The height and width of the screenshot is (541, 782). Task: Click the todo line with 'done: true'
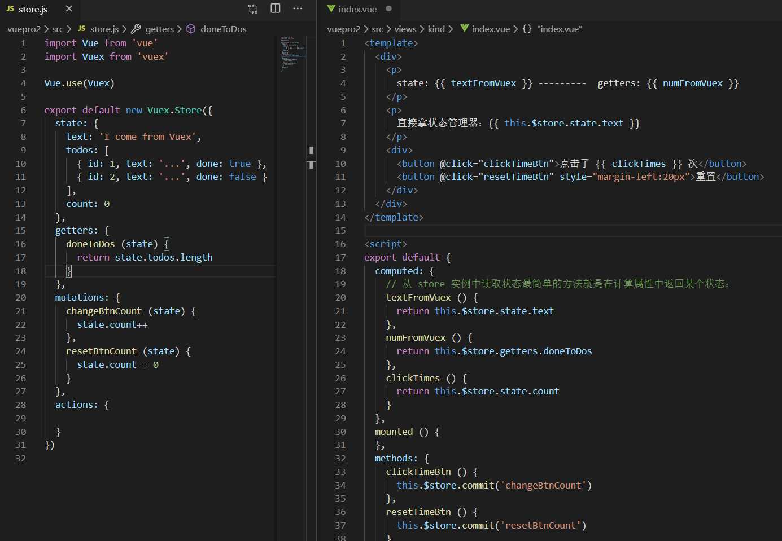[x=172, y=164]
